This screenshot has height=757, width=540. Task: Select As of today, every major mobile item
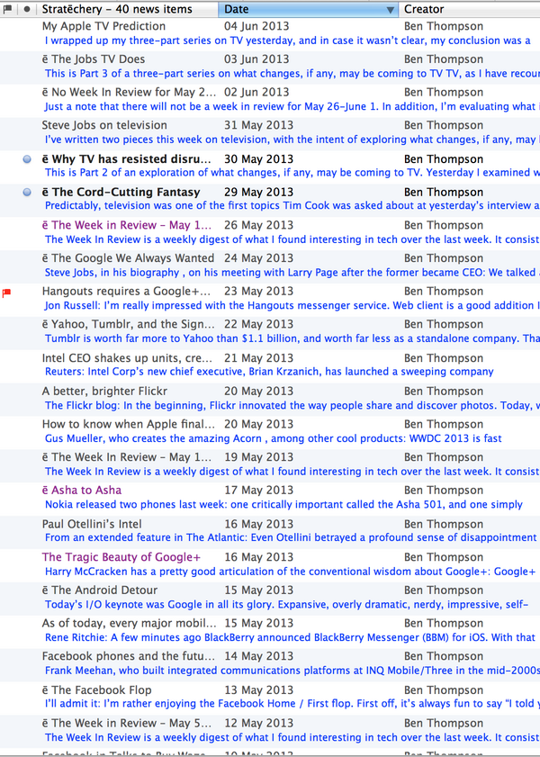129,623
